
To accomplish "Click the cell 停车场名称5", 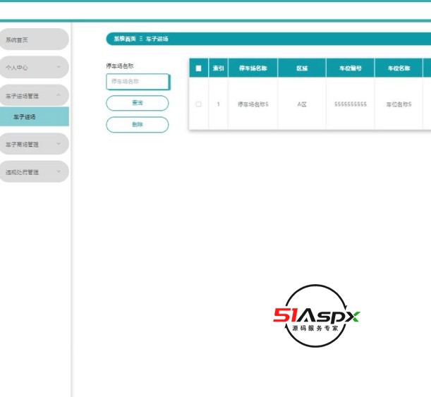I will point(253,104).
